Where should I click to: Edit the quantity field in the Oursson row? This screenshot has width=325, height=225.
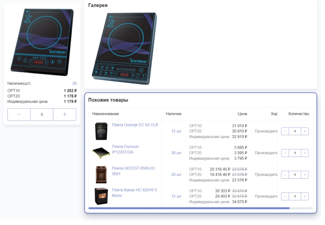coord(295,153)
